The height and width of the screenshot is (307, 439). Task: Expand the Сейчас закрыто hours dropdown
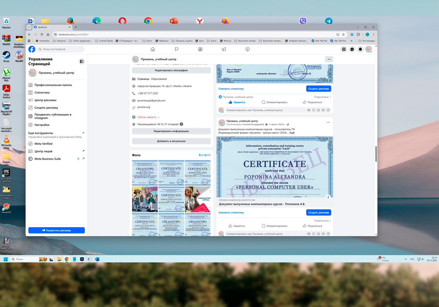click(x=159, y=117)
